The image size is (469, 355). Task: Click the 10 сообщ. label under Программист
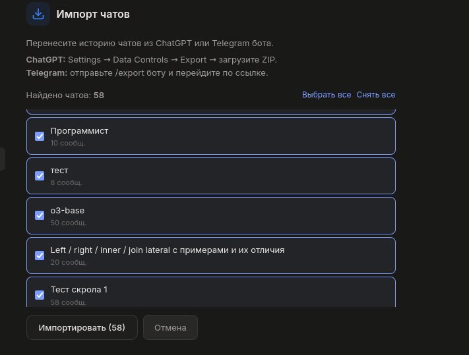[67, 143]
